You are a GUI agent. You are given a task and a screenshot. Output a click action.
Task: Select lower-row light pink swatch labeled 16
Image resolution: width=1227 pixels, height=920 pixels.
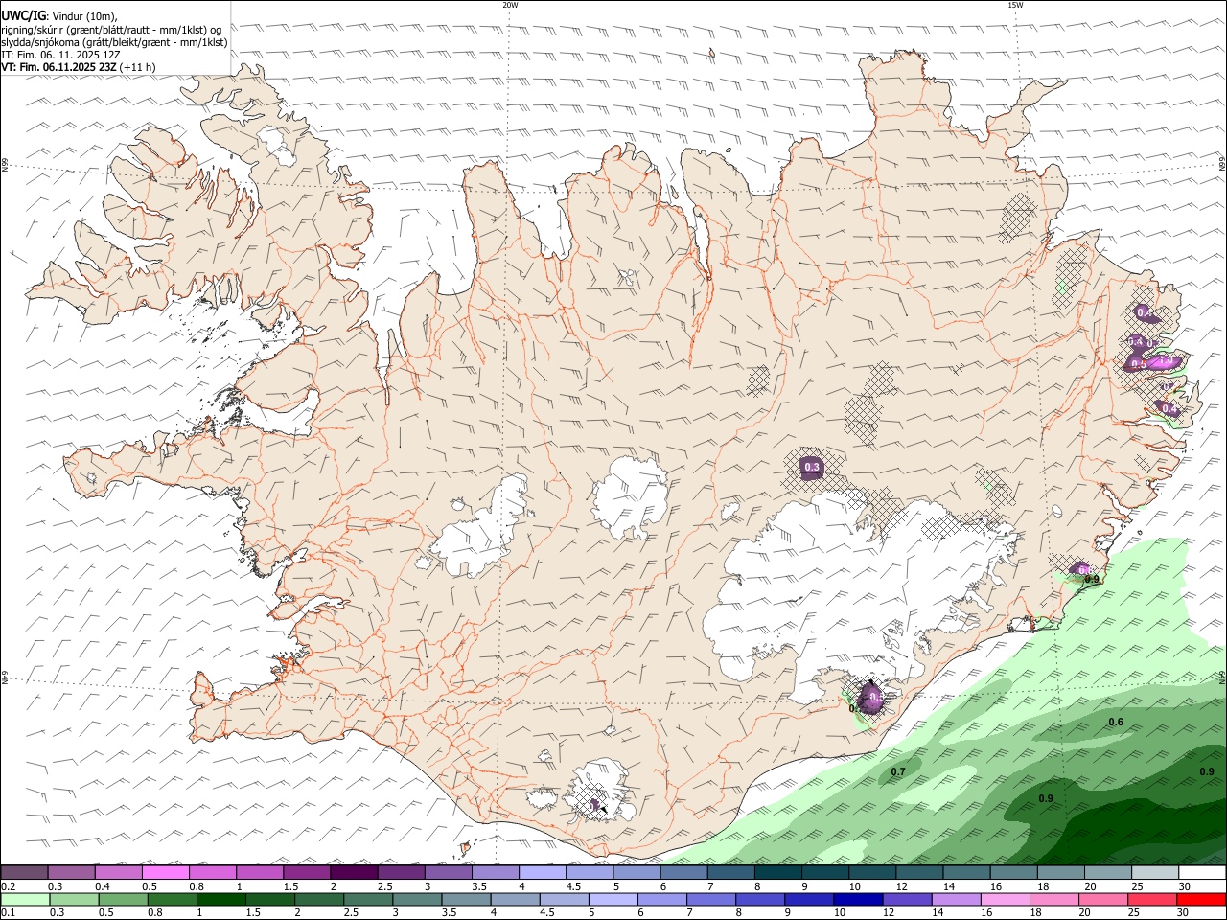1004,900
